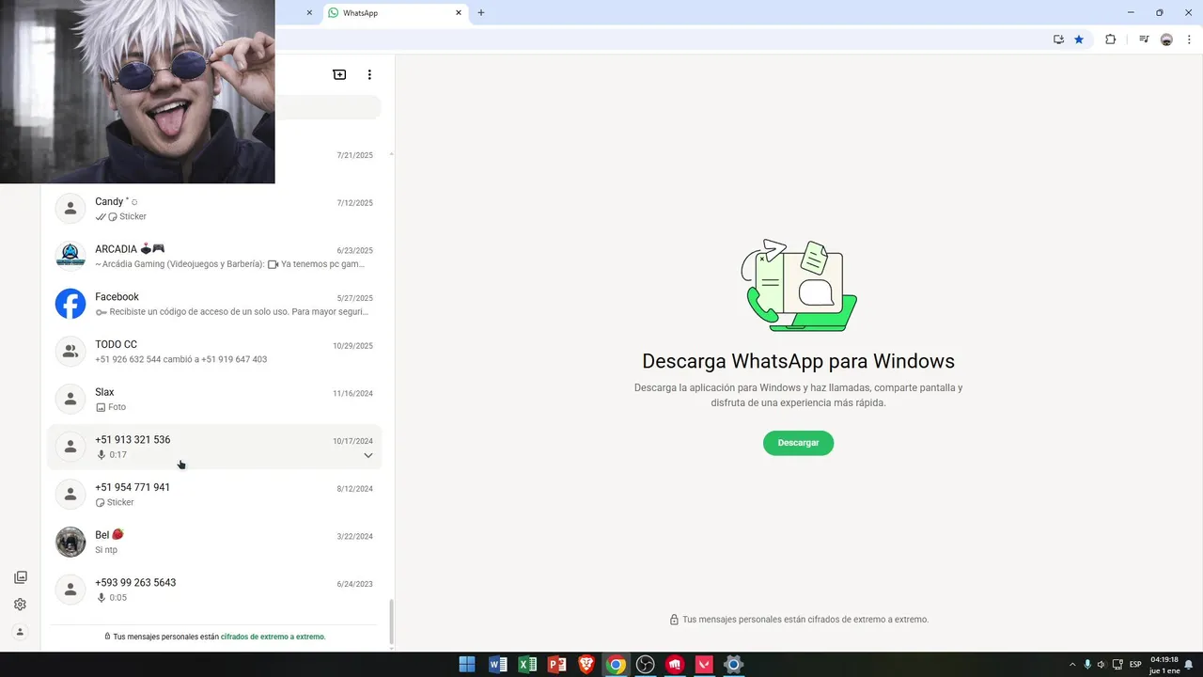Click the Bel profile picture

pyautogui.click(x=70, y=542)
